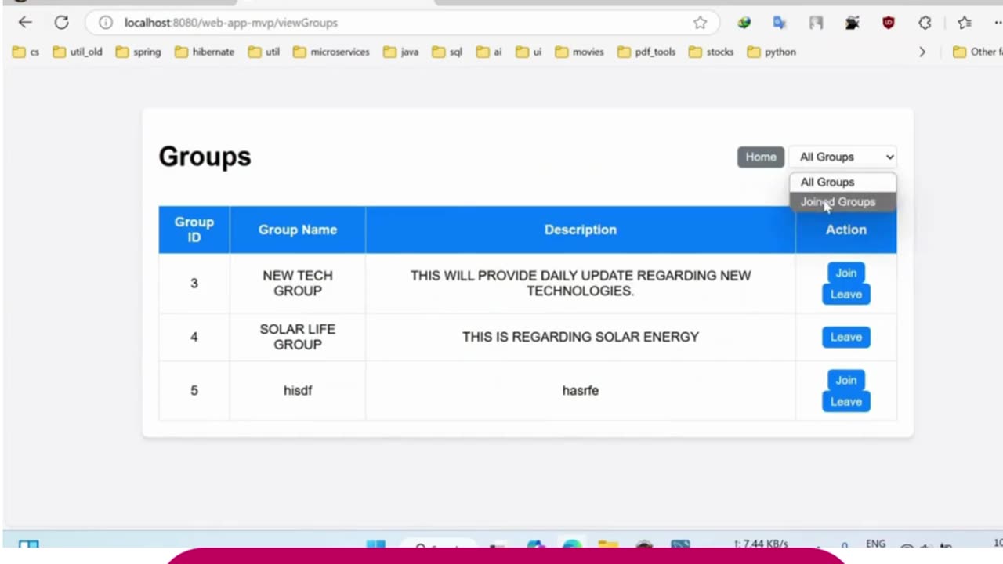View site information icon in address bar
The image size is (1003, 564).
point(105,23)
